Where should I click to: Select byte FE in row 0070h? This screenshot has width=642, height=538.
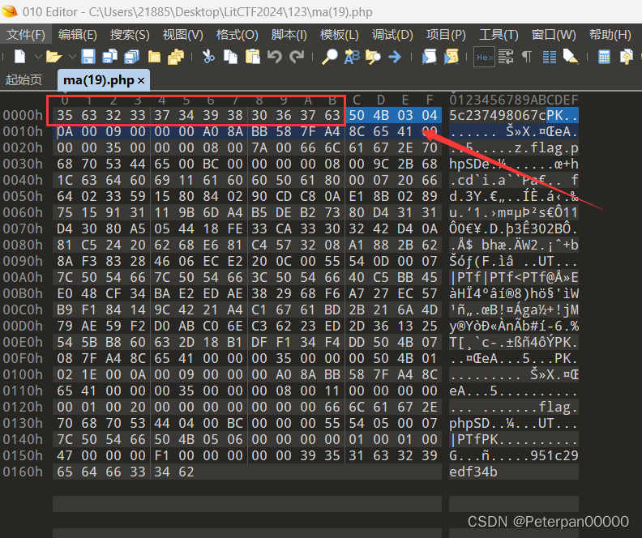(x=235, y=228)
